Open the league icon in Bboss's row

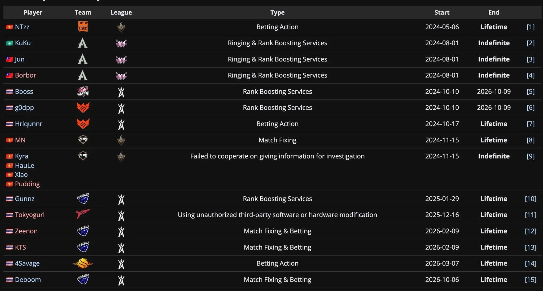click(121, 92)
